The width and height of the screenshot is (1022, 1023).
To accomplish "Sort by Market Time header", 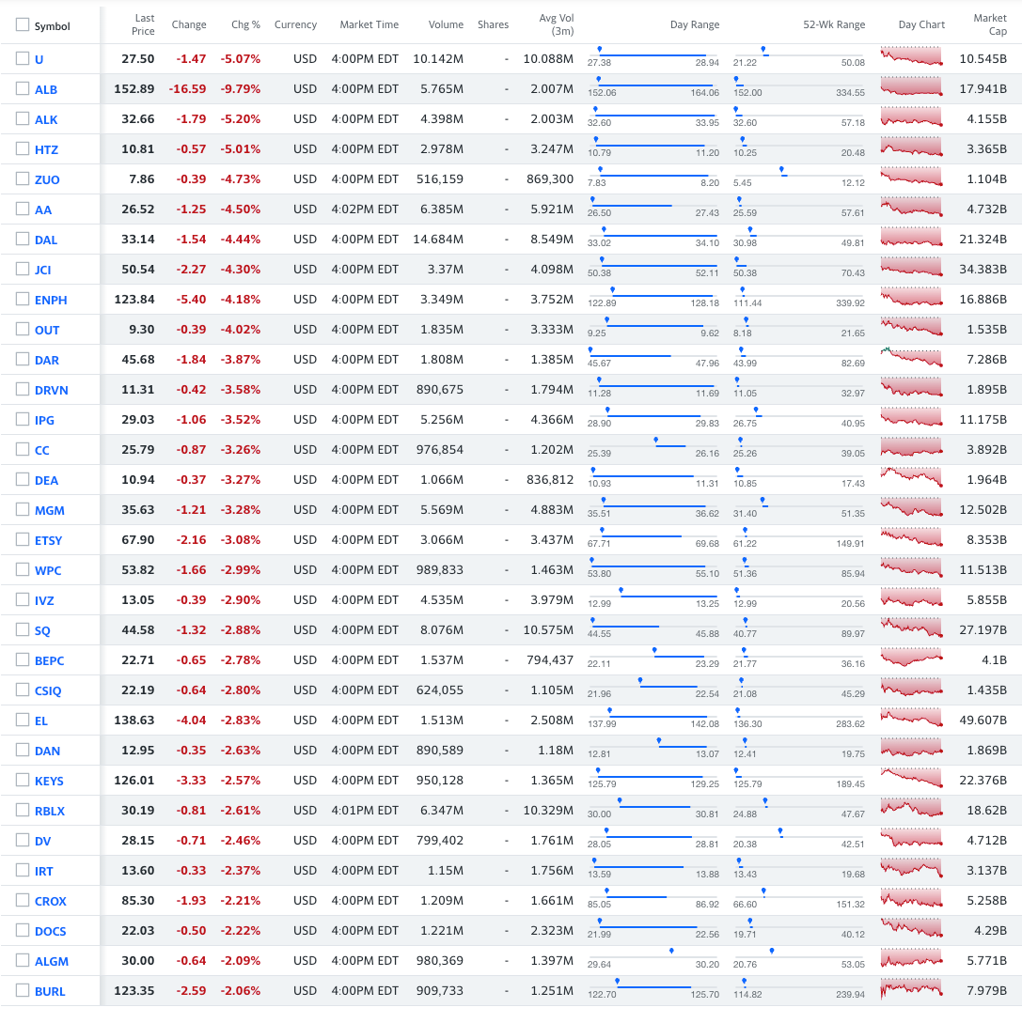I will pos(369,24).
